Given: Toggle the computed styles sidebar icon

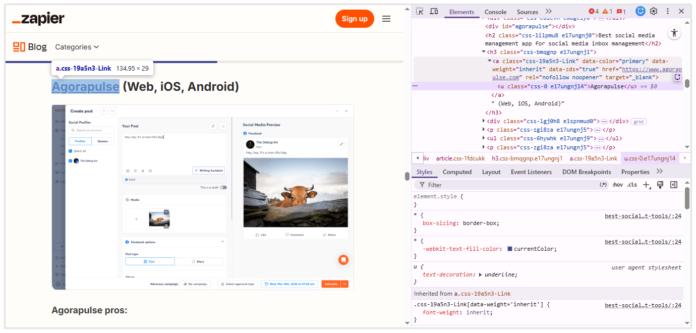Looking at the screenshot, I should [673, 185].
